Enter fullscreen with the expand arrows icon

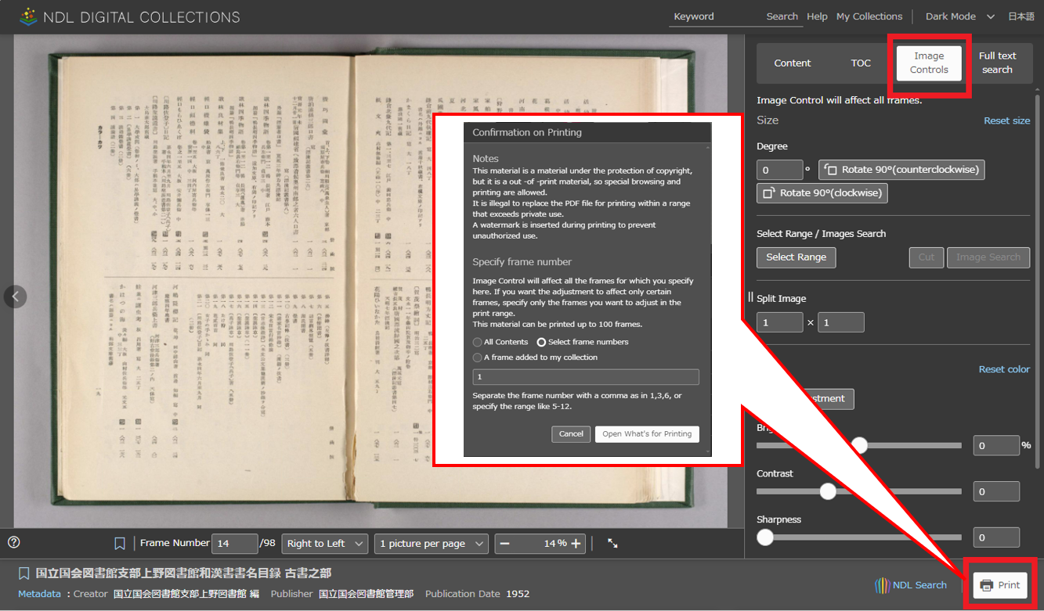coord(612,543)
